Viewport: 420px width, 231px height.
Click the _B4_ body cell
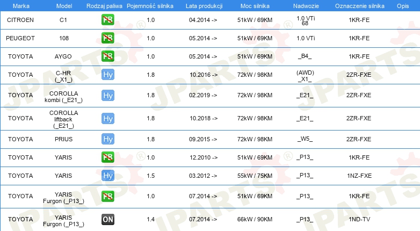coord(305,56)
